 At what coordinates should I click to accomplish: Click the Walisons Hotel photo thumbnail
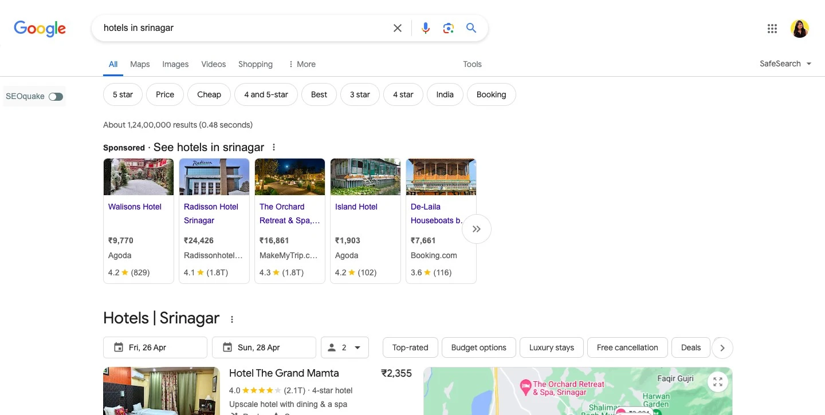(139, 177)
